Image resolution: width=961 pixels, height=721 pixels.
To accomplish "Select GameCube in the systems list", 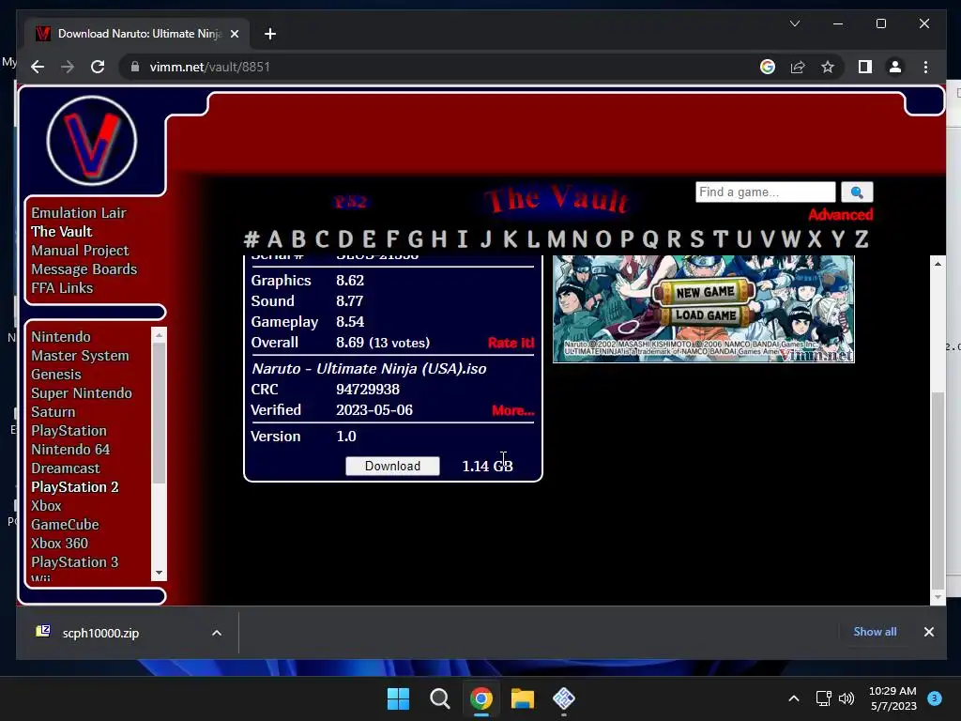I will (65, 525).
